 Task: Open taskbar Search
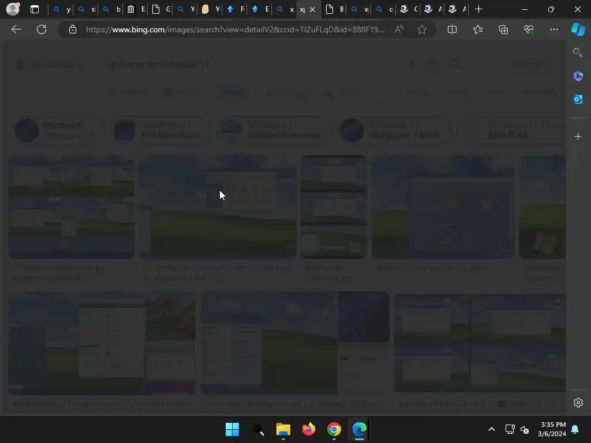point(258,429)
